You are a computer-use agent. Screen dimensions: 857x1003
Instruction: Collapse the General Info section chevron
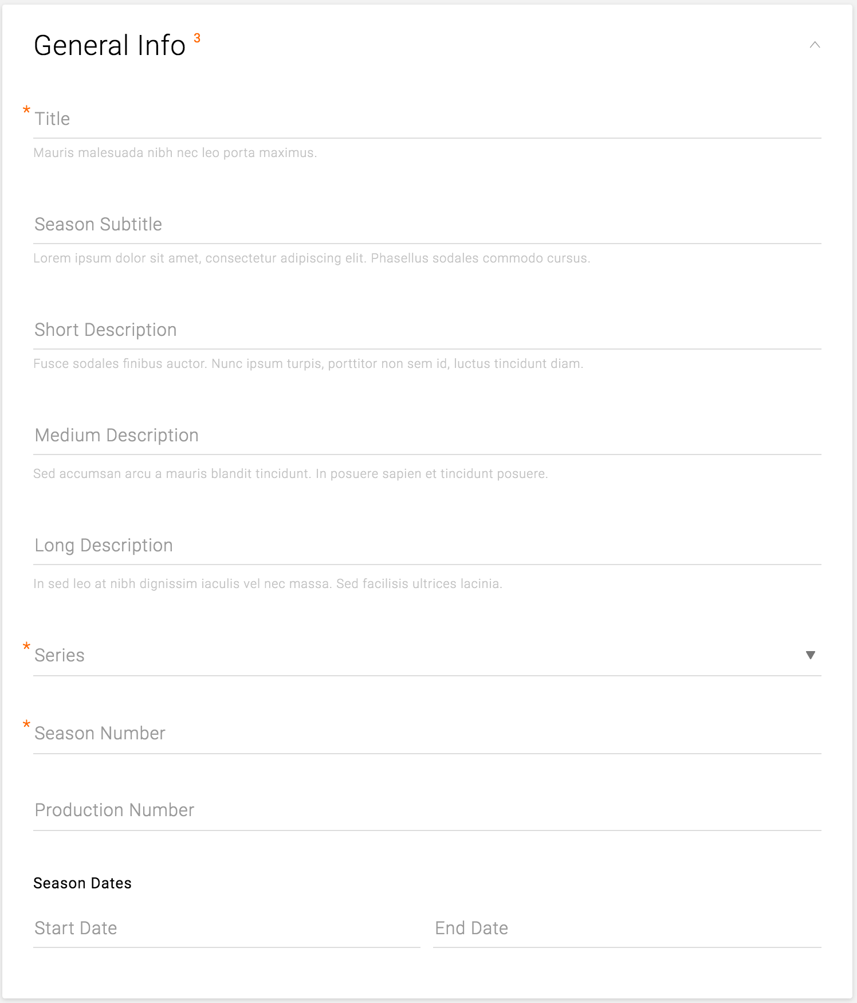point(815,45)
